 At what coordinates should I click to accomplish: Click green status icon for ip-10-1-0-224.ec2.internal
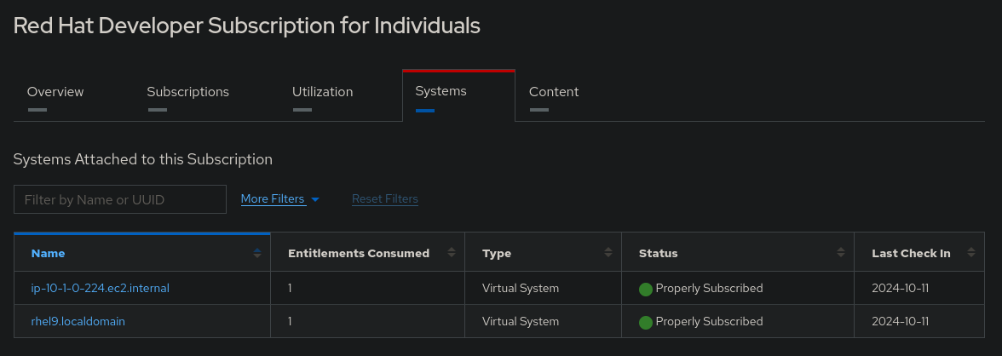646,289
